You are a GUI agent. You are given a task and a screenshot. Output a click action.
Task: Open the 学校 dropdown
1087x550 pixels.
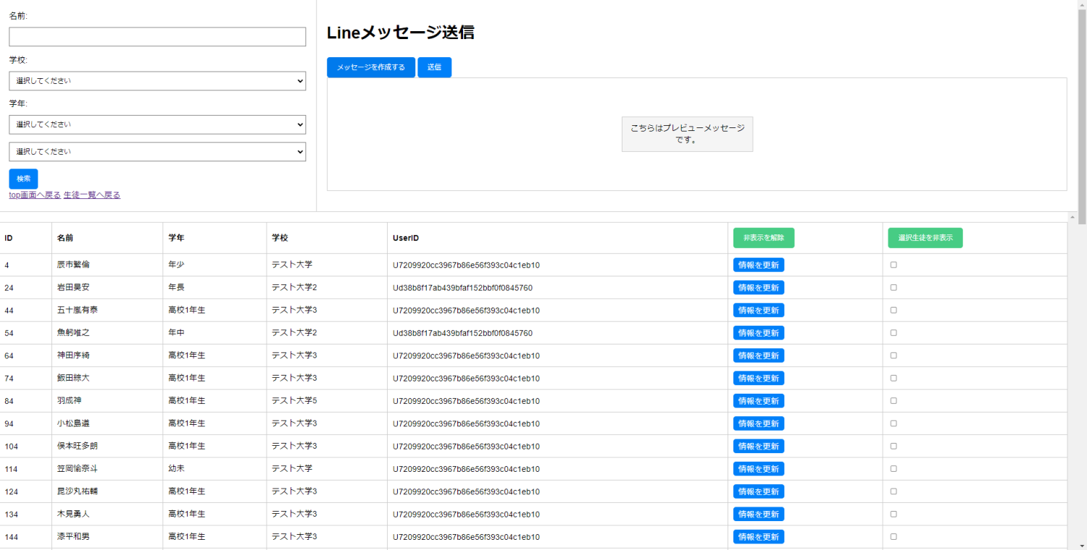pos(157,81)
